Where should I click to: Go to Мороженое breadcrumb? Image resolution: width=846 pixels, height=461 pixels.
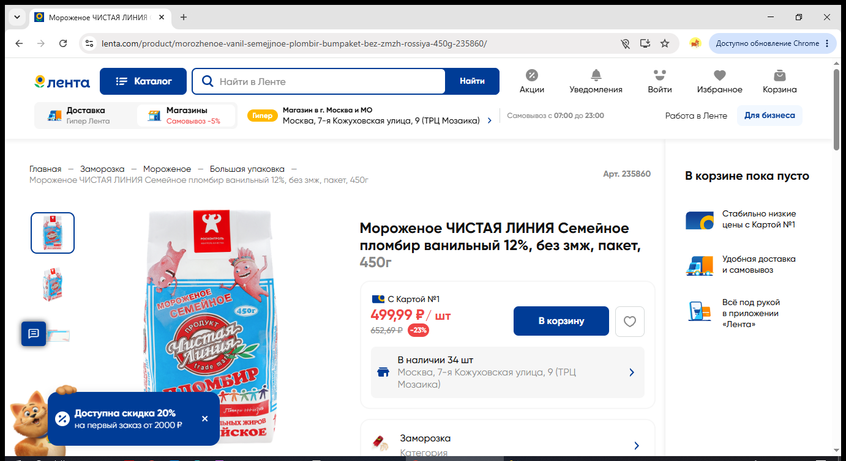coord(167,169)
